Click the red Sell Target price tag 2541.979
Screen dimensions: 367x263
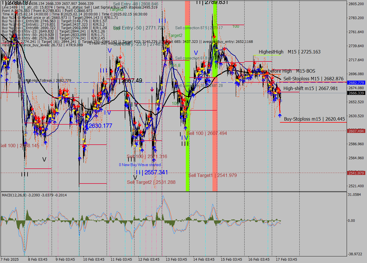point(356,173)
